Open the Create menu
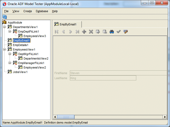The height and width of the screenshot is (127, 170). tap(28, 11)
